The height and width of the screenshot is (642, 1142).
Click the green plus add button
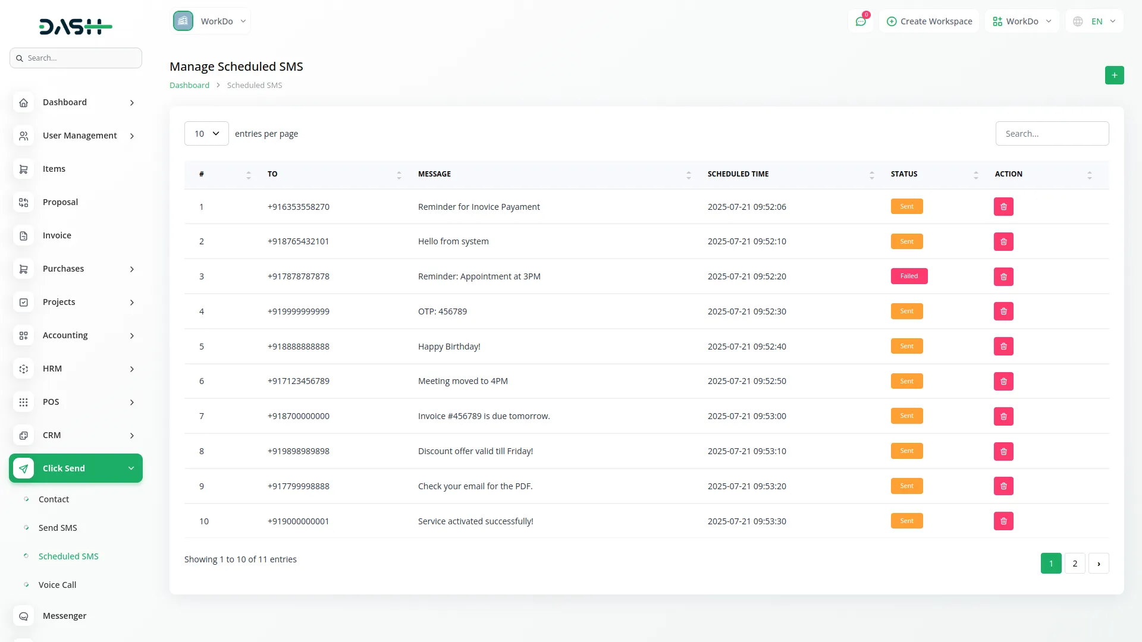(1114, 75)
